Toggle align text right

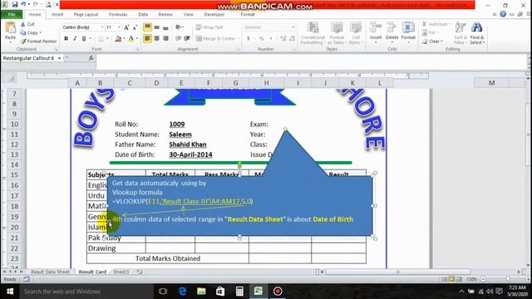point(165,38)
